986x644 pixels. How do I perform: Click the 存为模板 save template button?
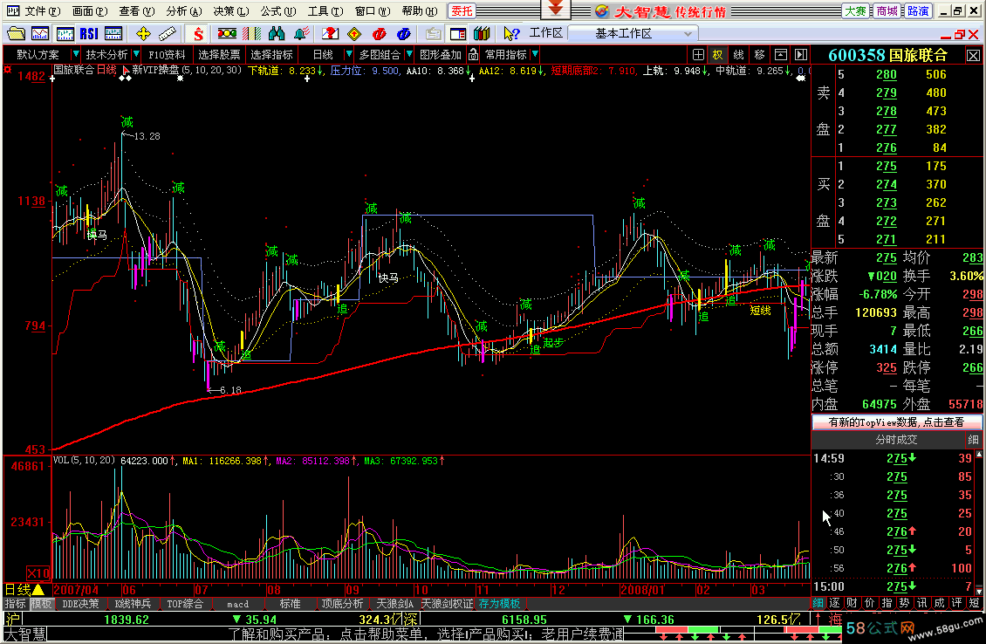pos(499,604)
